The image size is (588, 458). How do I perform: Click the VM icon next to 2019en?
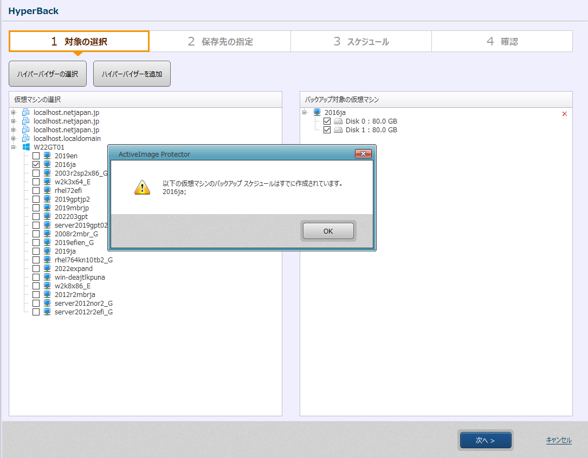47,156
